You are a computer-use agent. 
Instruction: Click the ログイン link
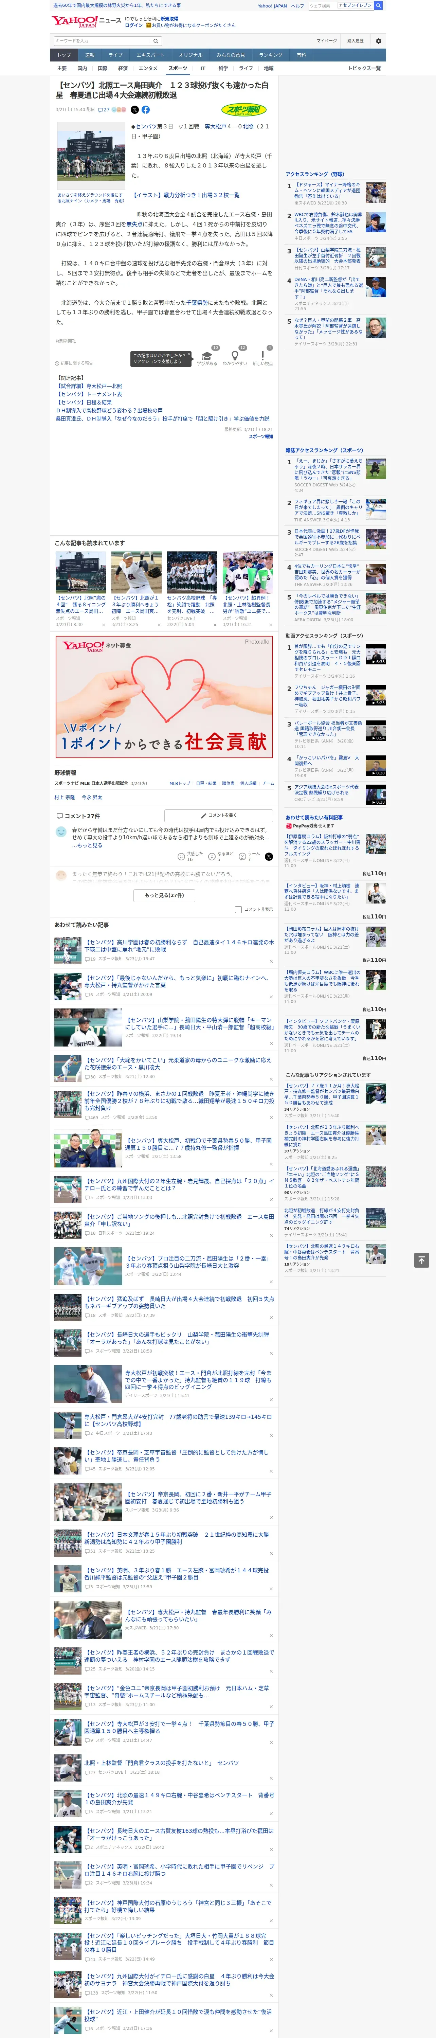click(134, 25)
